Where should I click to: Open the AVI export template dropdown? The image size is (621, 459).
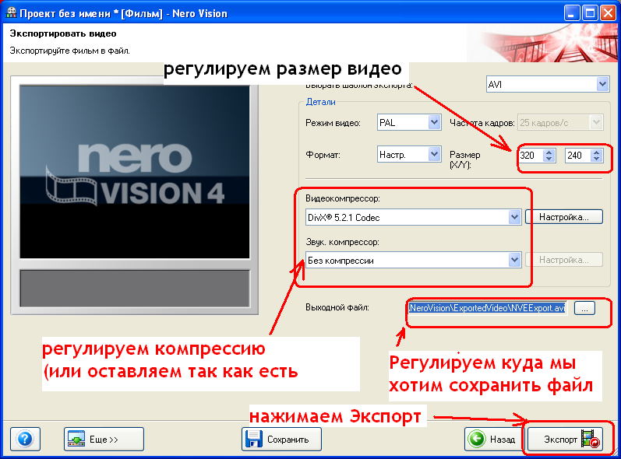click(x=602, y=84)
